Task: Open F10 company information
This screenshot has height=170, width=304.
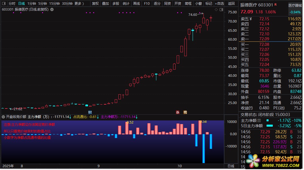Action: pyautogui.click(x=147, y=3)
